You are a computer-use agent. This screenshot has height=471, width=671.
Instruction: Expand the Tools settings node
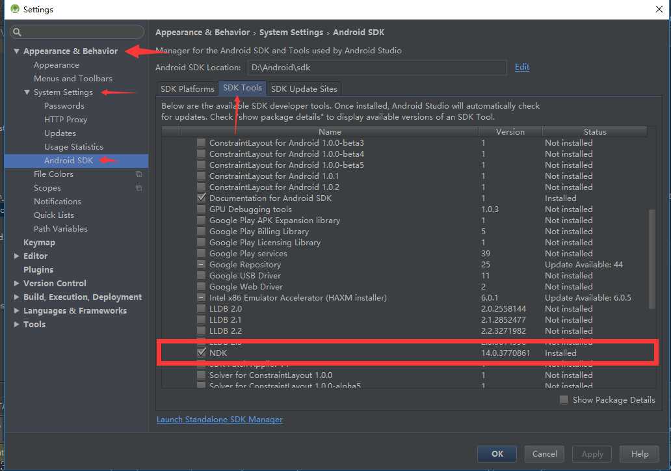tap(16, 325)
